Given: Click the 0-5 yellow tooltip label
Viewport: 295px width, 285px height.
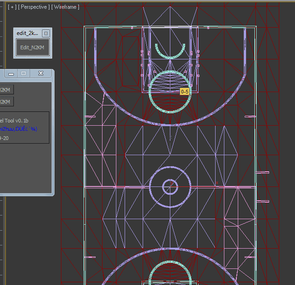Looking at the screenshot, I should tap(185, 92).
